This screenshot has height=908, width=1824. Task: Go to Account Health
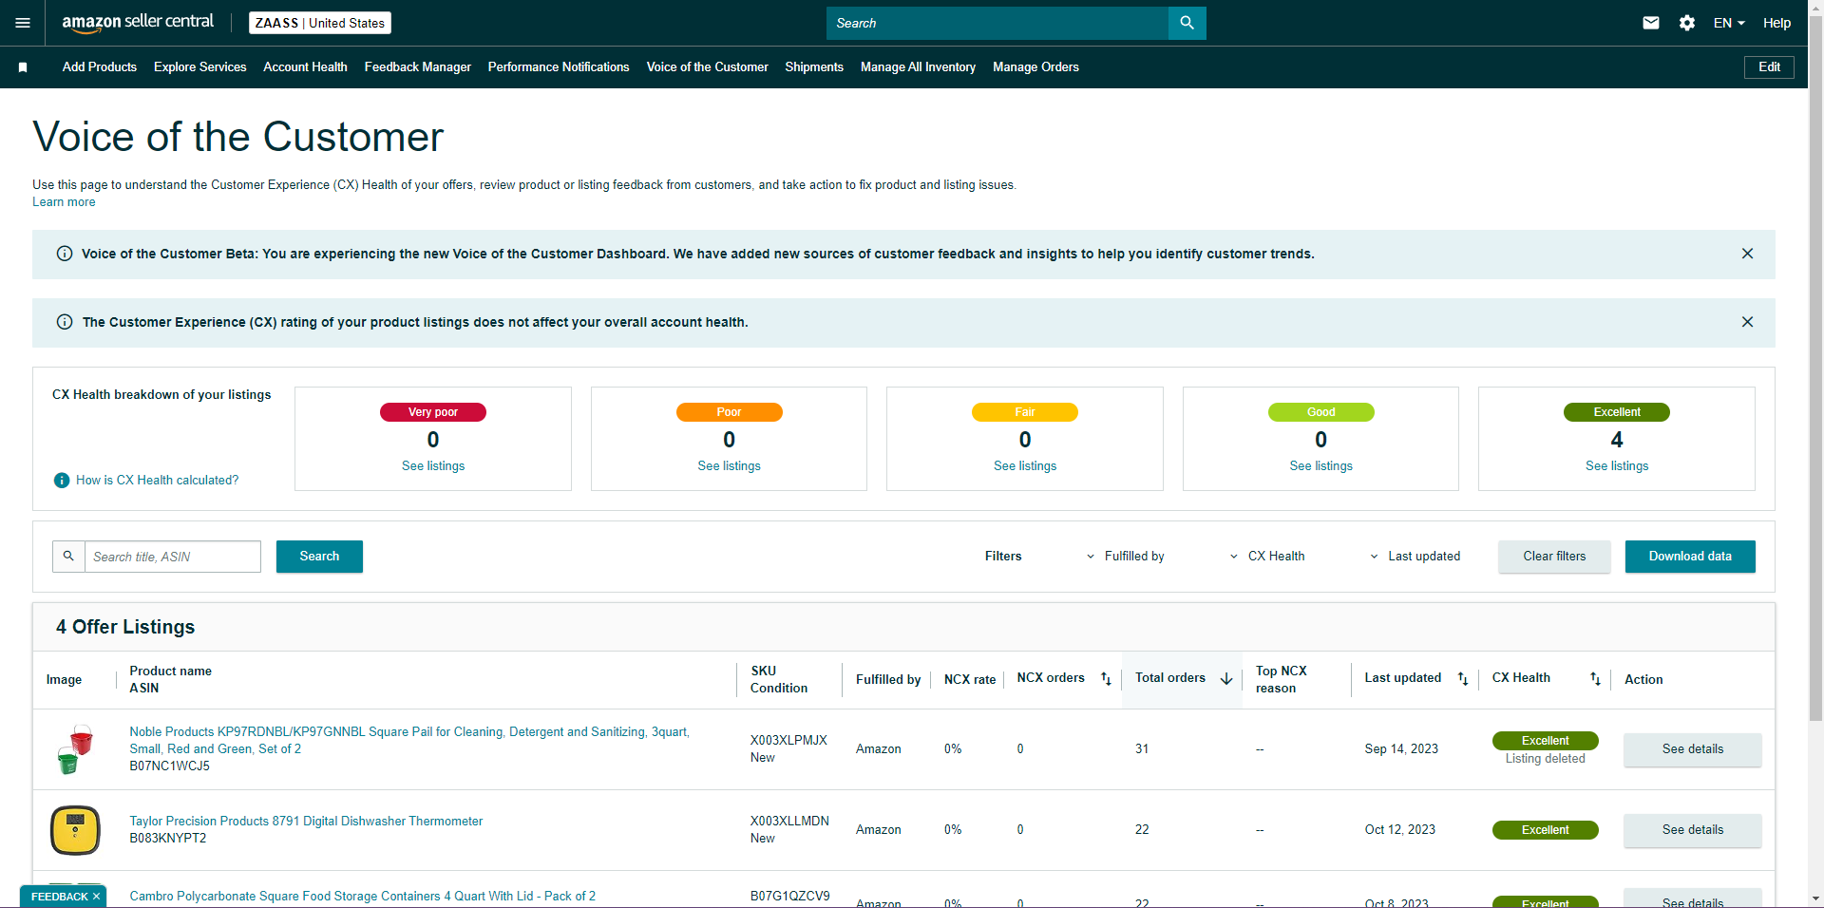(305, 67)
